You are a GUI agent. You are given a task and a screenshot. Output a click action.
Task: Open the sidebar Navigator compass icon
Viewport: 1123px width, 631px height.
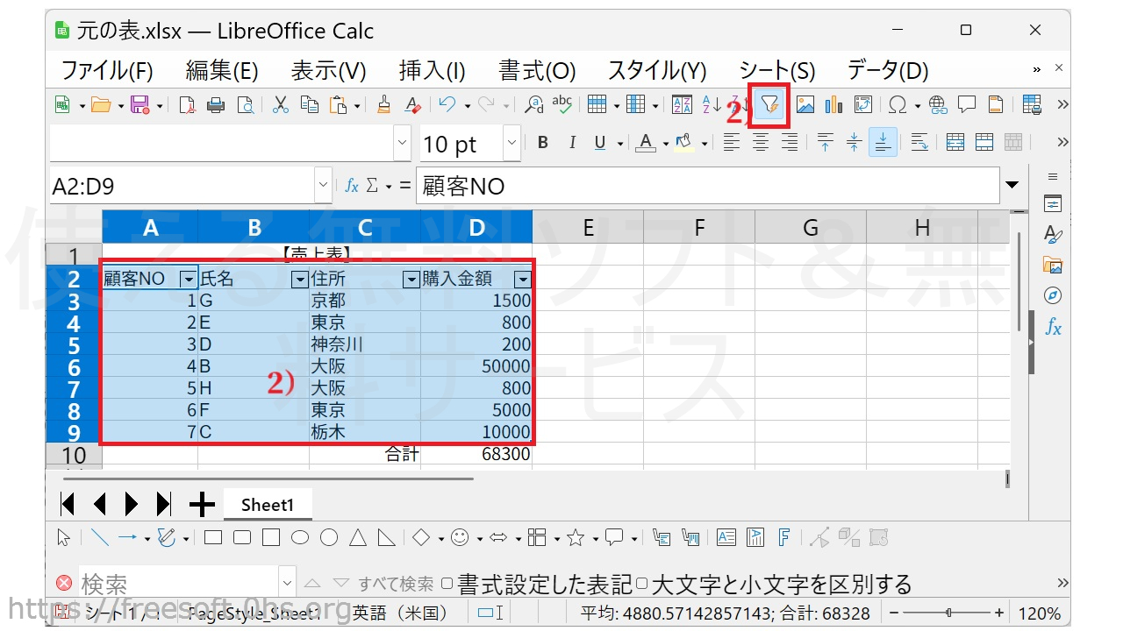click(x=1053, y=295)
